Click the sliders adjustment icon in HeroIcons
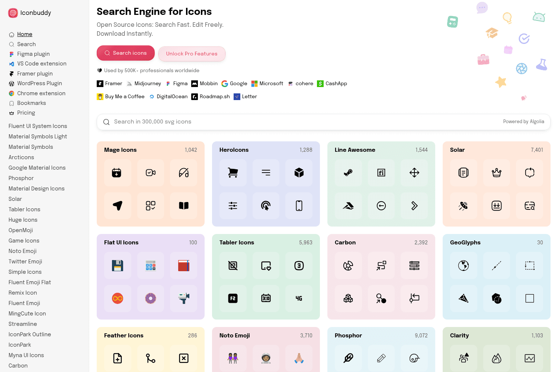Screen dimensions: 558x372 click(x=233, y=206)
